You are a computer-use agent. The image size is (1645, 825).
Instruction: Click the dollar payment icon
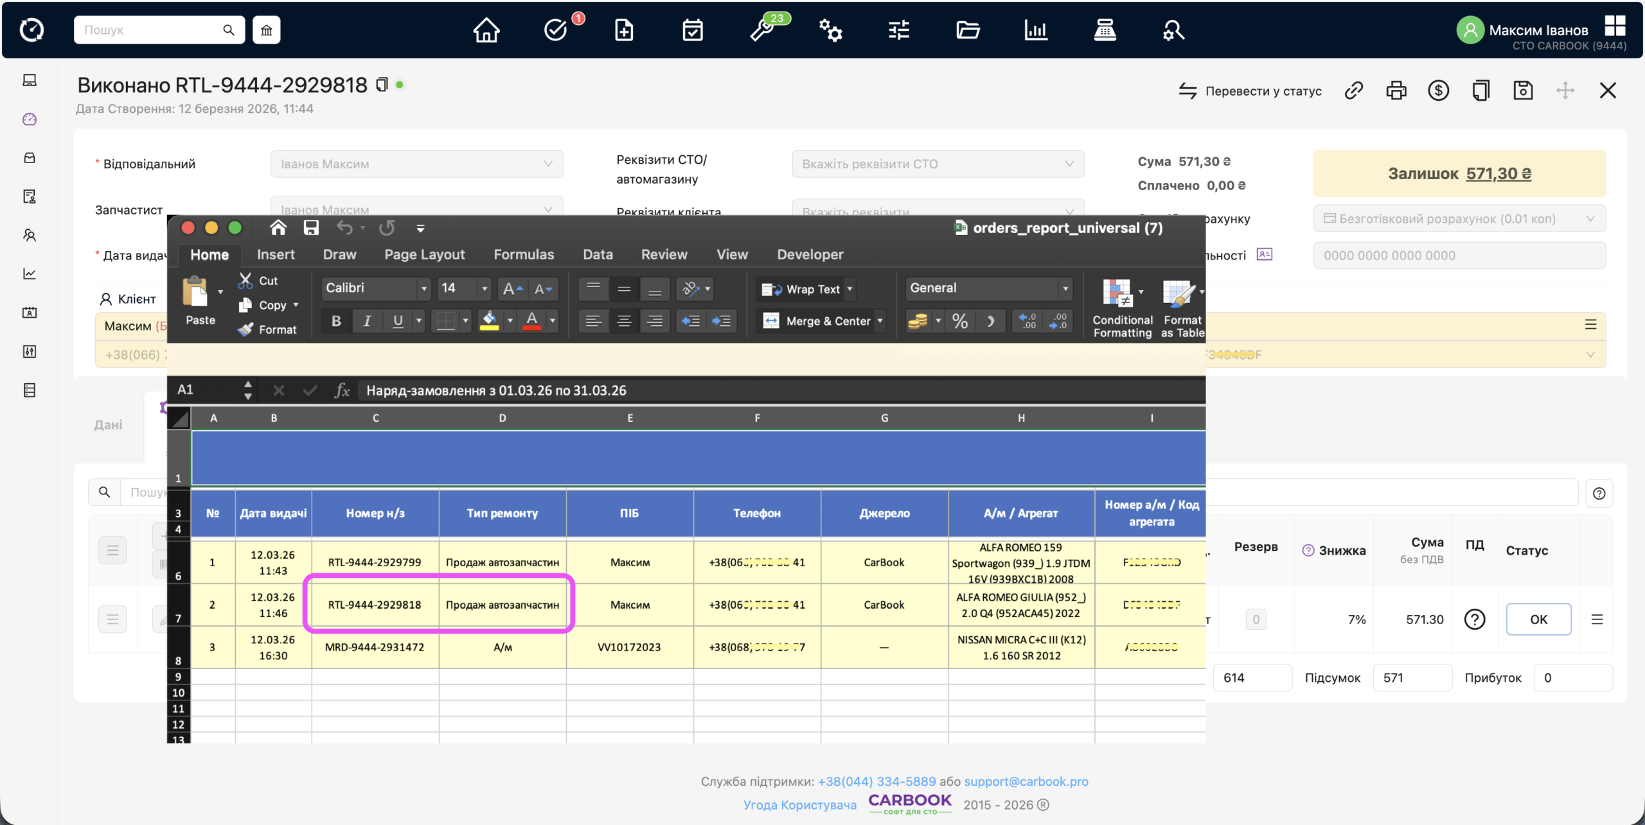point(1438,91)
